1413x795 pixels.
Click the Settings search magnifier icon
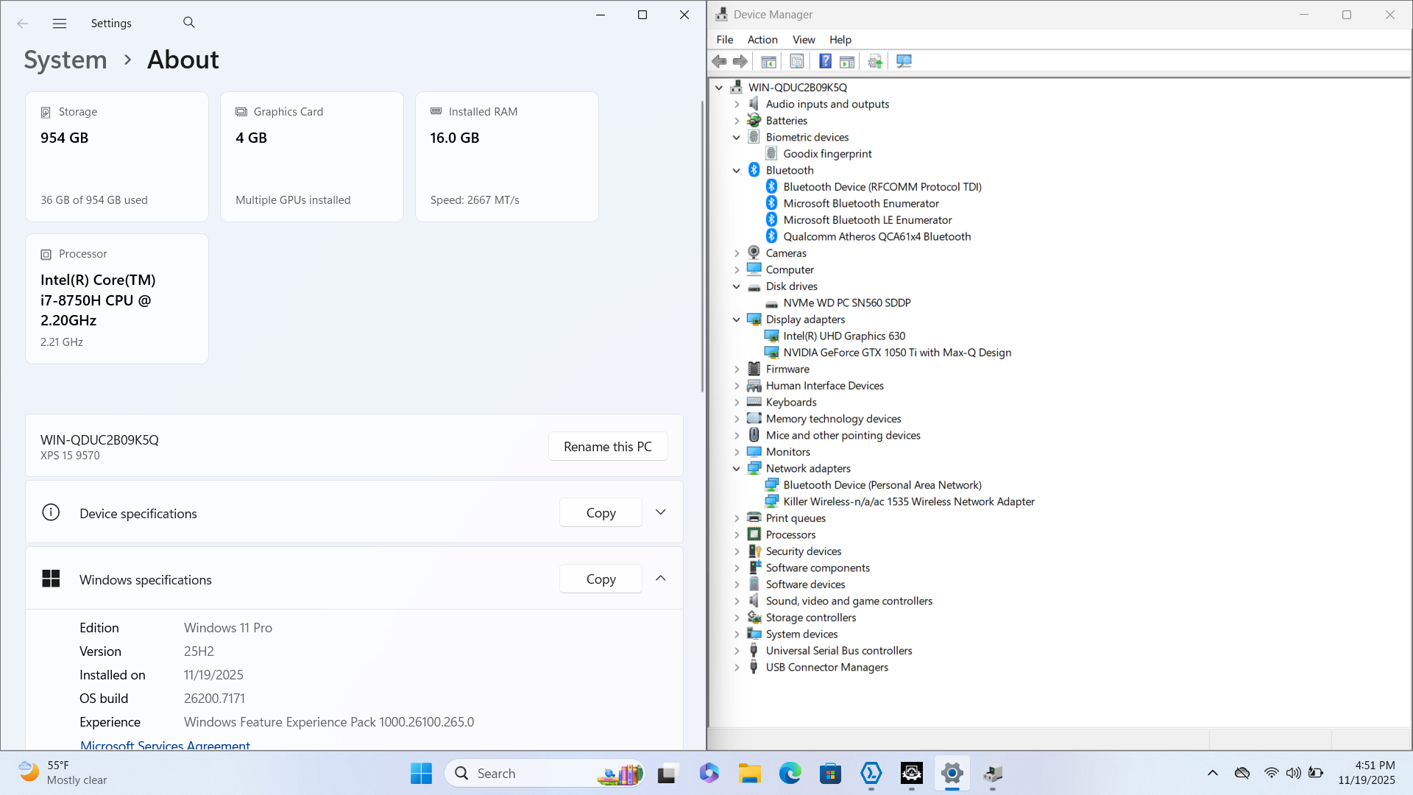coord(189,23)
